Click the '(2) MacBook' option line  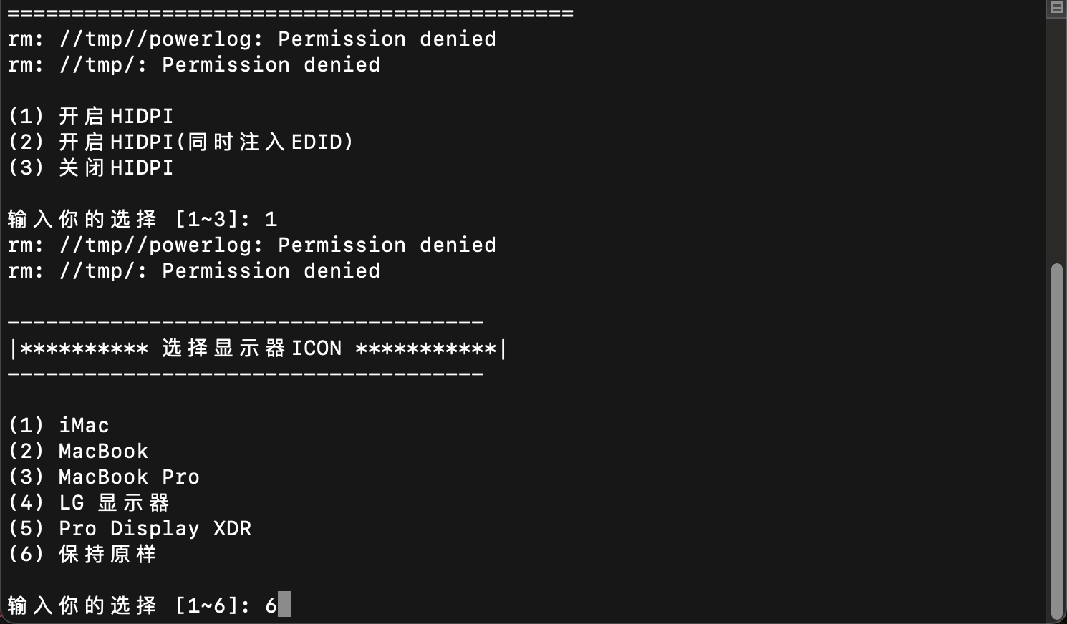click(78, 451)
